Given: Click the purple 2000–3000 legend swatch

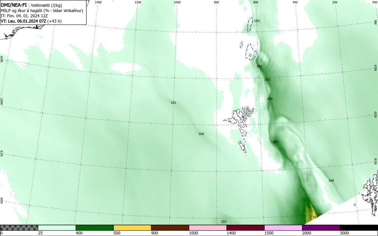Looking at the screenshot, I should tap(321, 228).
